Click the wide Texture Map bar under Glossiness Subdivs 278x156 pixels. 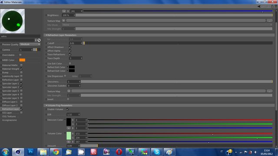pyautogui.click(x=169, y=91)
